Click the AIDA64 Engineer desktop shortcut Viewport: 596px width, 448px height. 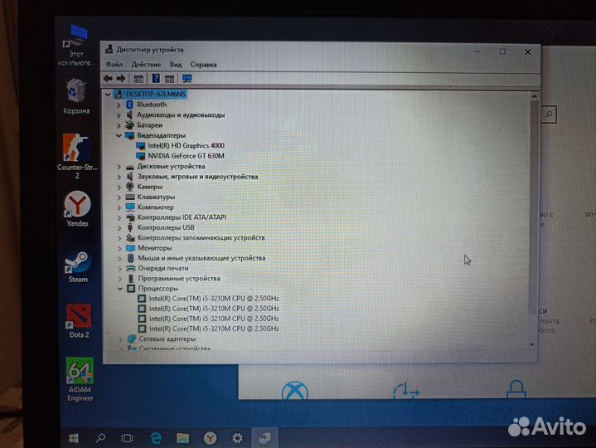(80, 379)
